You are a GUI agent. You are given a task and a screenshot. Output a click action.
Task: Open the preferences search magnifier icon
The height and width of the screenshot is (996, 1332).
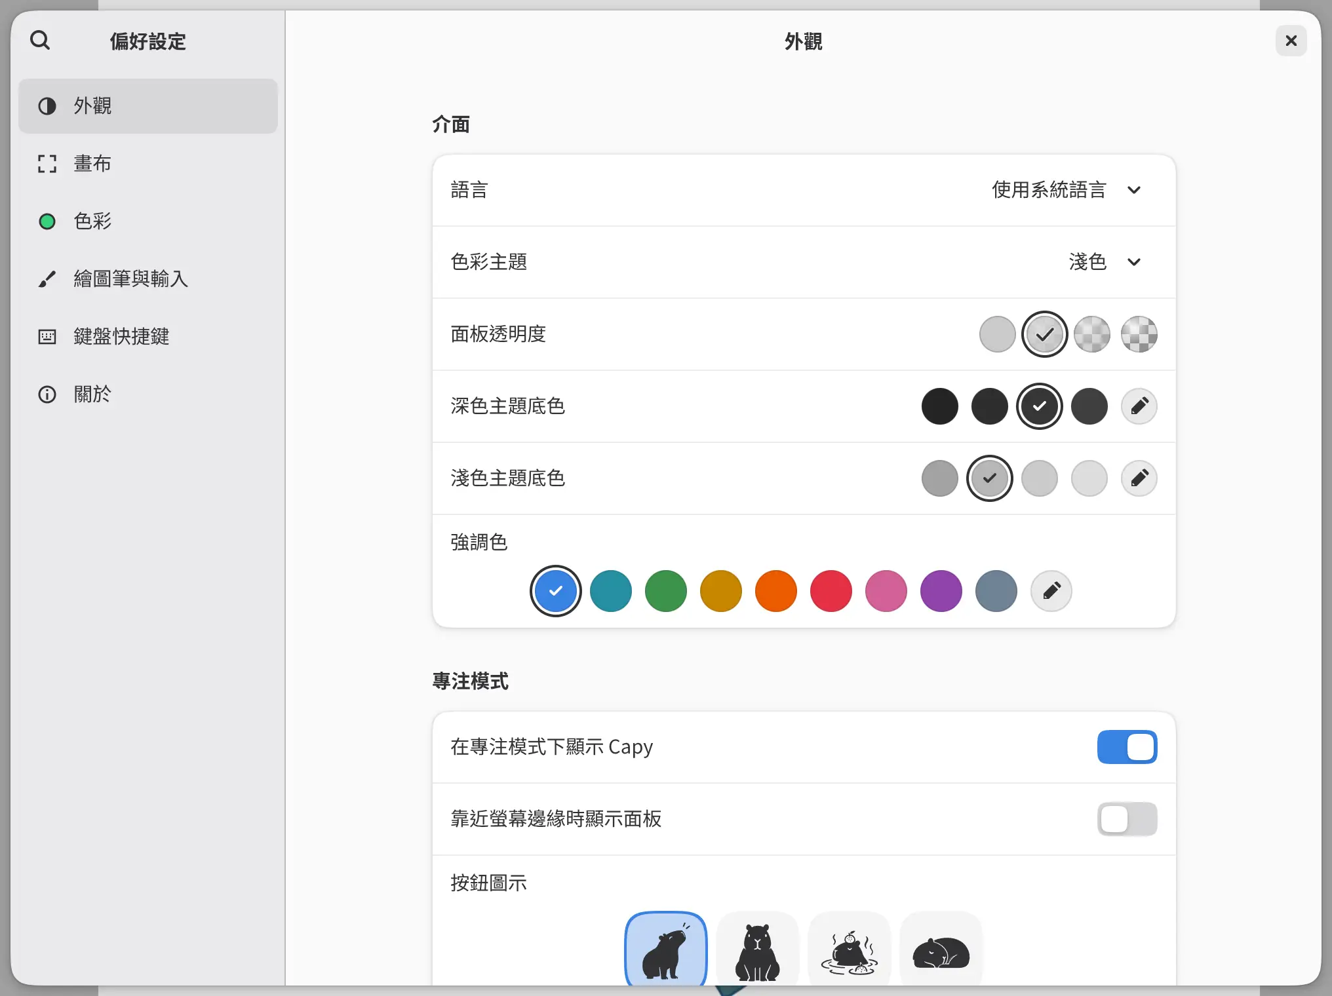click(x=40, y=41)
